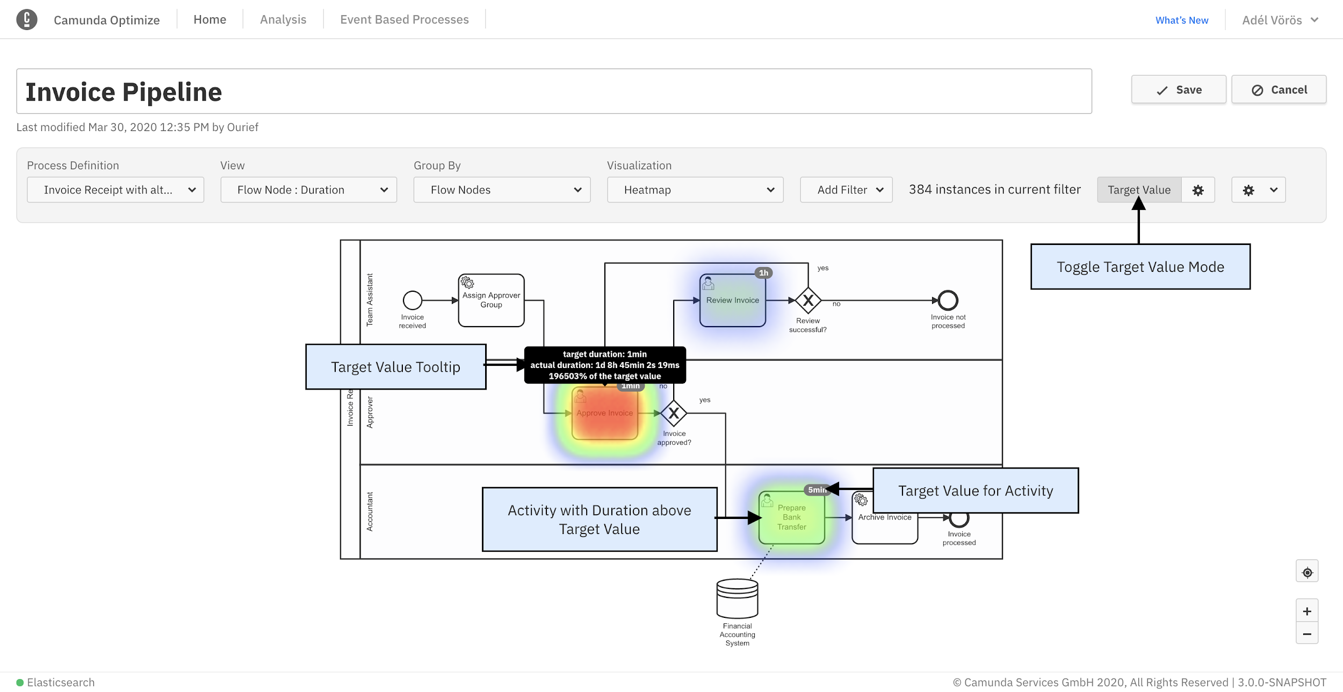Open report configuration gear menu
This screenshot has height=692, width=1343.
click(x=1258, y=190)
